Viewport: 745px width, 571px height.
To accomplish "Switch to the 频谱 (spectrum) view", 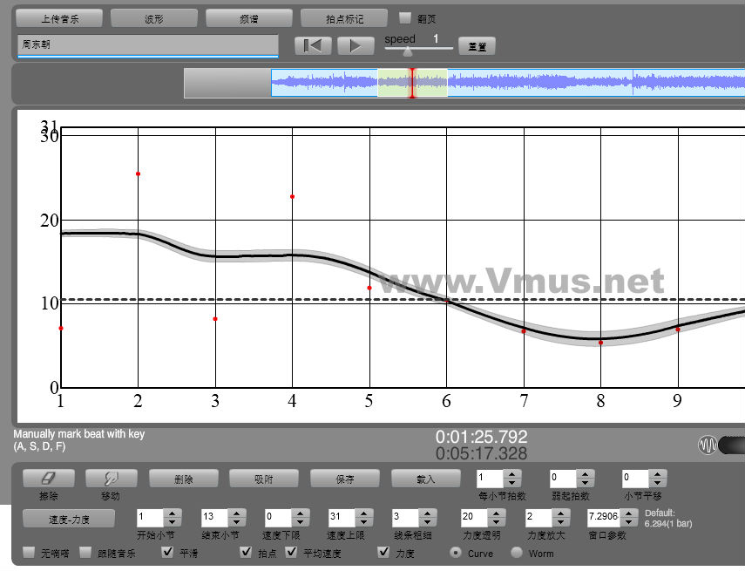I will (x=249, y=18).
